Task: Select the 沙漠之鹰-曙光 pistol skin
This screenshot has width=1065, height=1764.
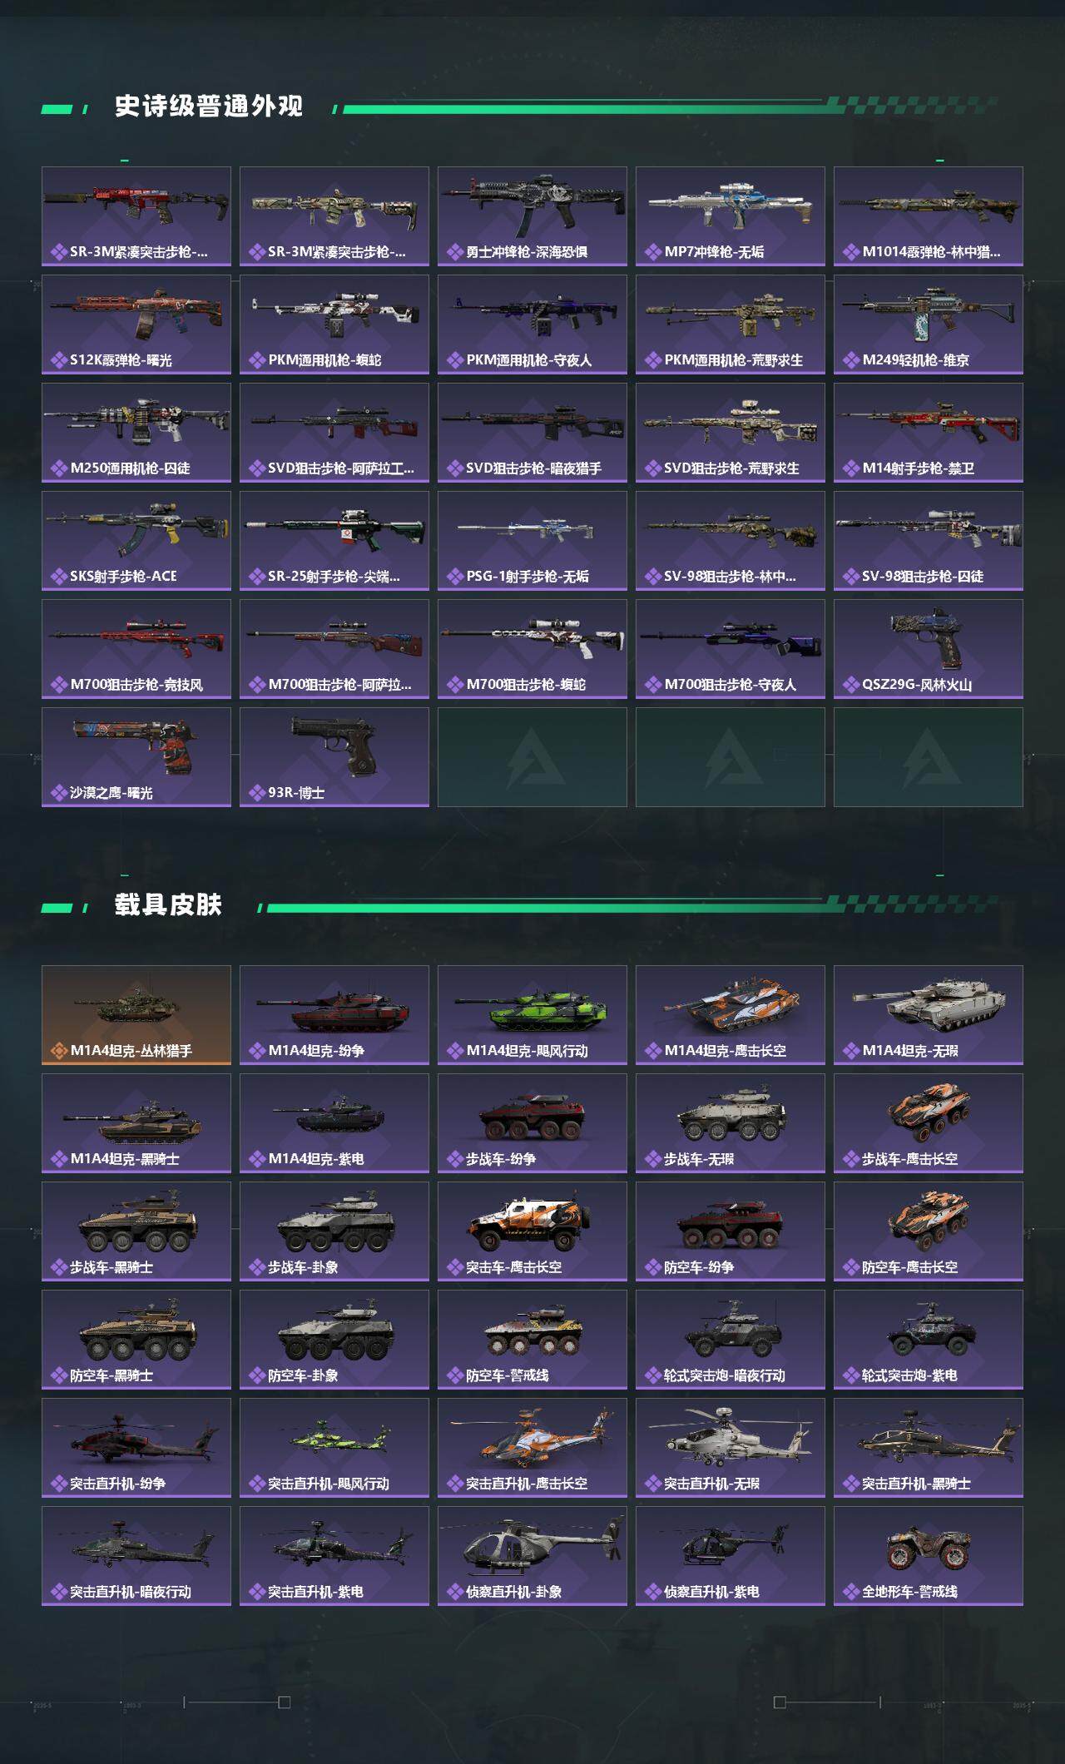Action: [x=136, y=757]
